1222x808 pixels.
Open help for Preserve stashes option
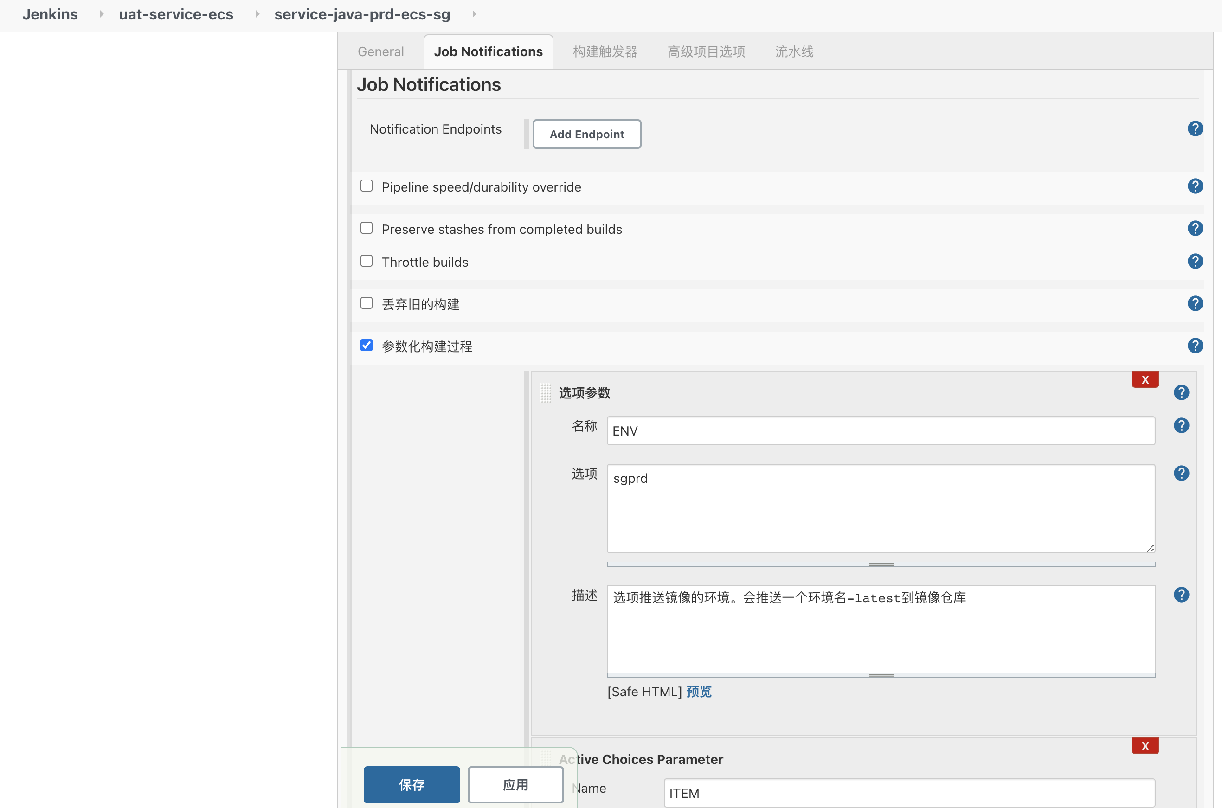pos(1195,228)
